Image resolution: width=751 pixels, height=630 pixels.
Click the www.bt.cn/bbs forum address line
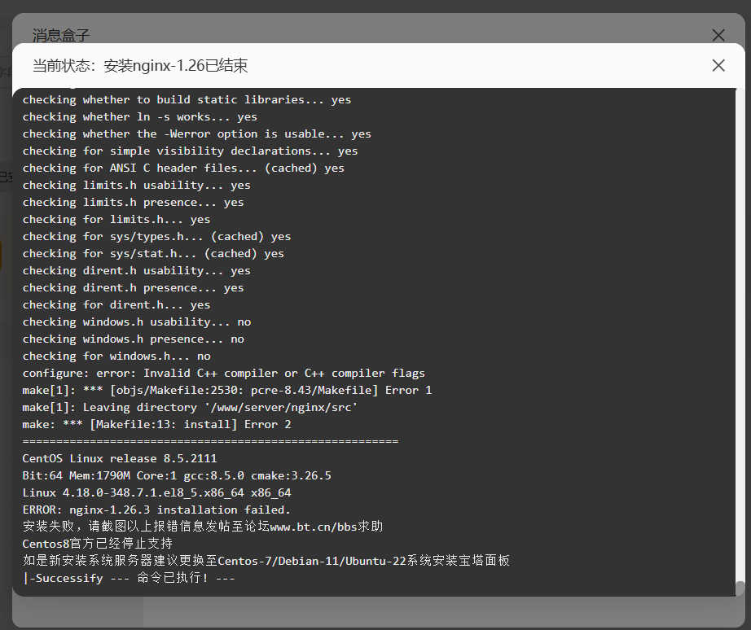tap(203, 527)
